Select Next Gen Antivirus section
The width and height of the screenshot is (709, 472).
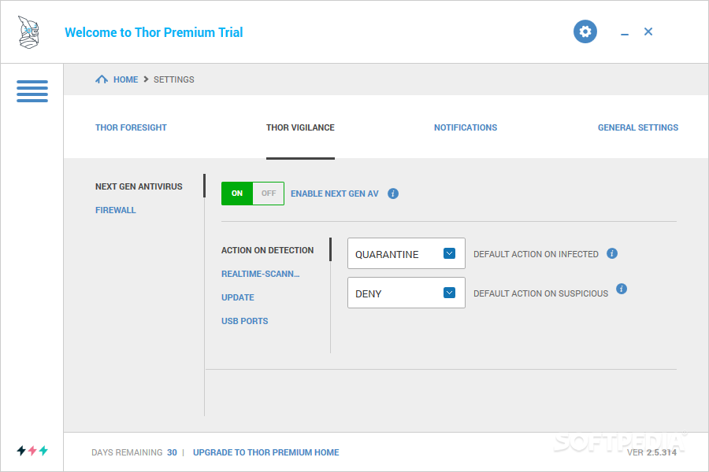tap(139, 186)
